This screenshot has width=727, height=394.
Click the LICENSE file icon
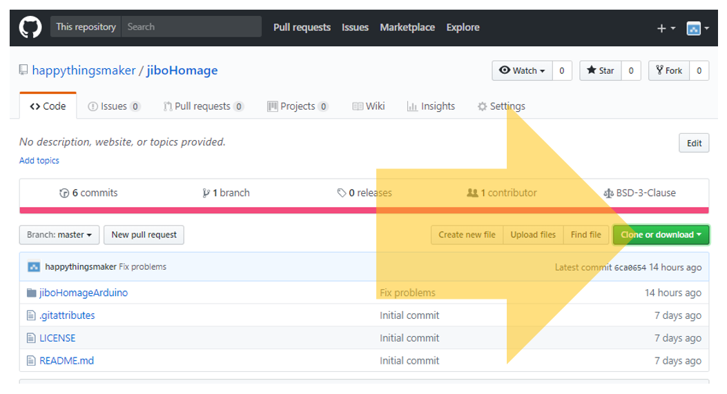31,338
